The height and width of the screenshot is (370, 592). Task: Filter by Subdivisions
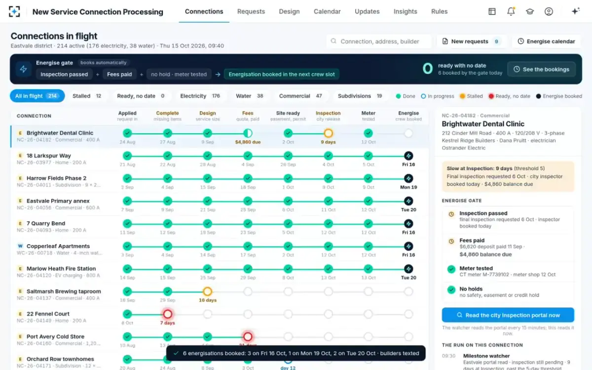[x=360, y=96]
